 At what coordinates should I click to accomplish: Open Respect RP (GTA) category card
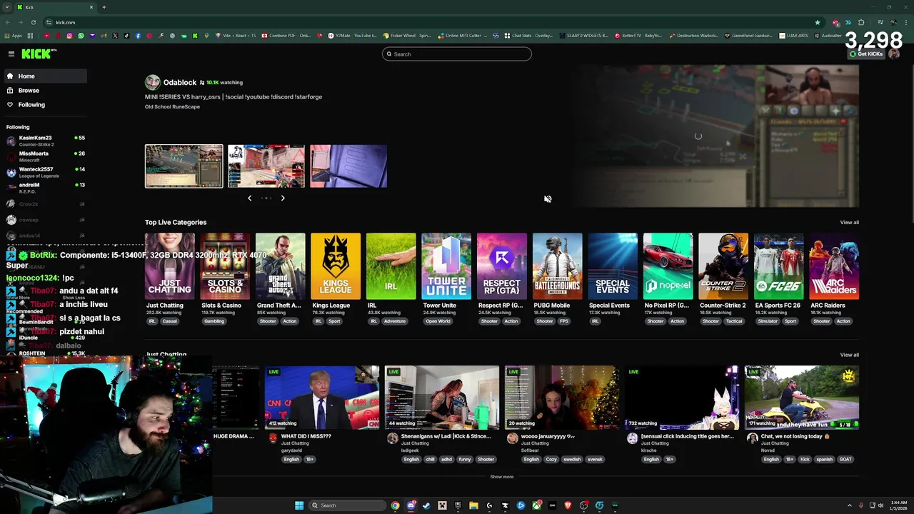(x=502, y=266)
